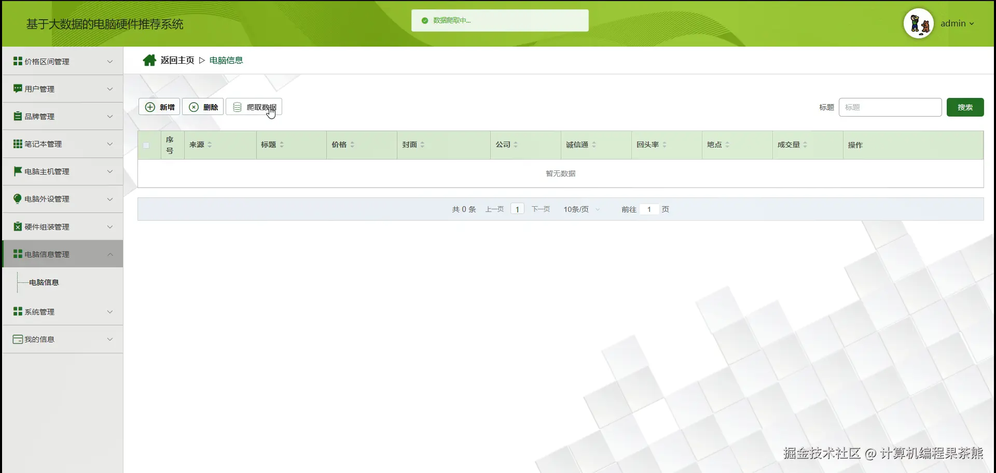Select 用户管理 menu label

tap(39, 89)
